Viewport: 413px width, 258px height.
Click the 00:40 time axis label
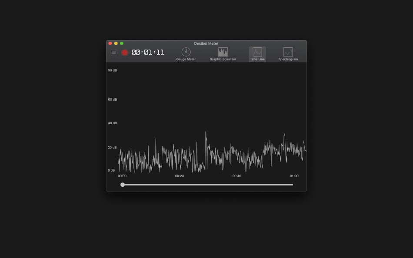click(x=237, y=176)
